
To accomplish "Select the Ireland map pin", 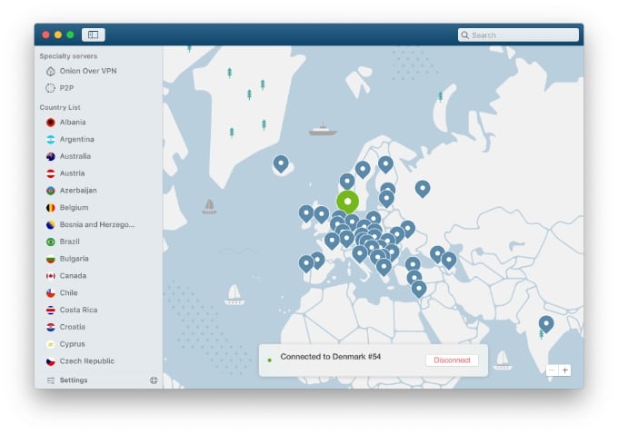I will pos(306,213).
